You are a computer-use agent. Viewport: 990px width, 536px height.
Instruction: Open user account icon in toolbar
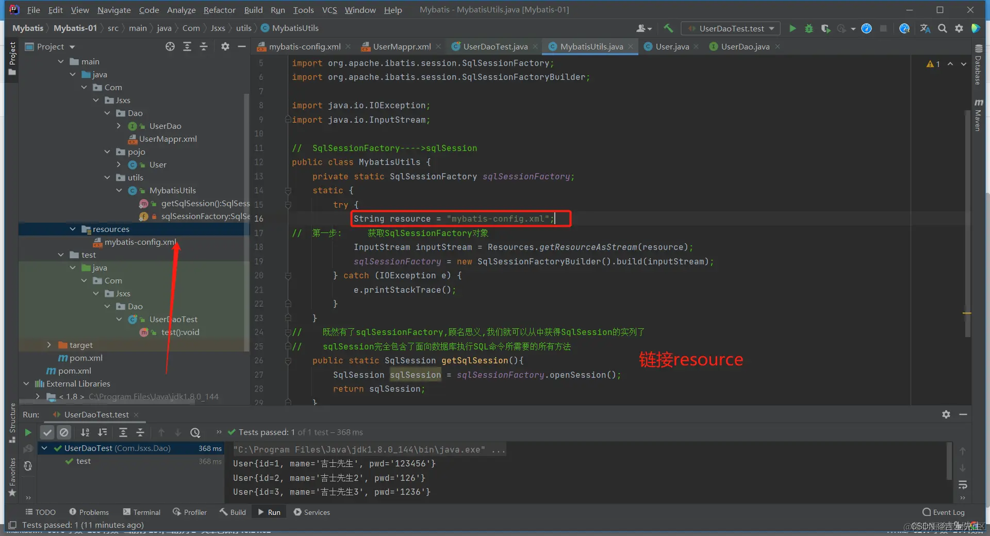click(644, 28)
